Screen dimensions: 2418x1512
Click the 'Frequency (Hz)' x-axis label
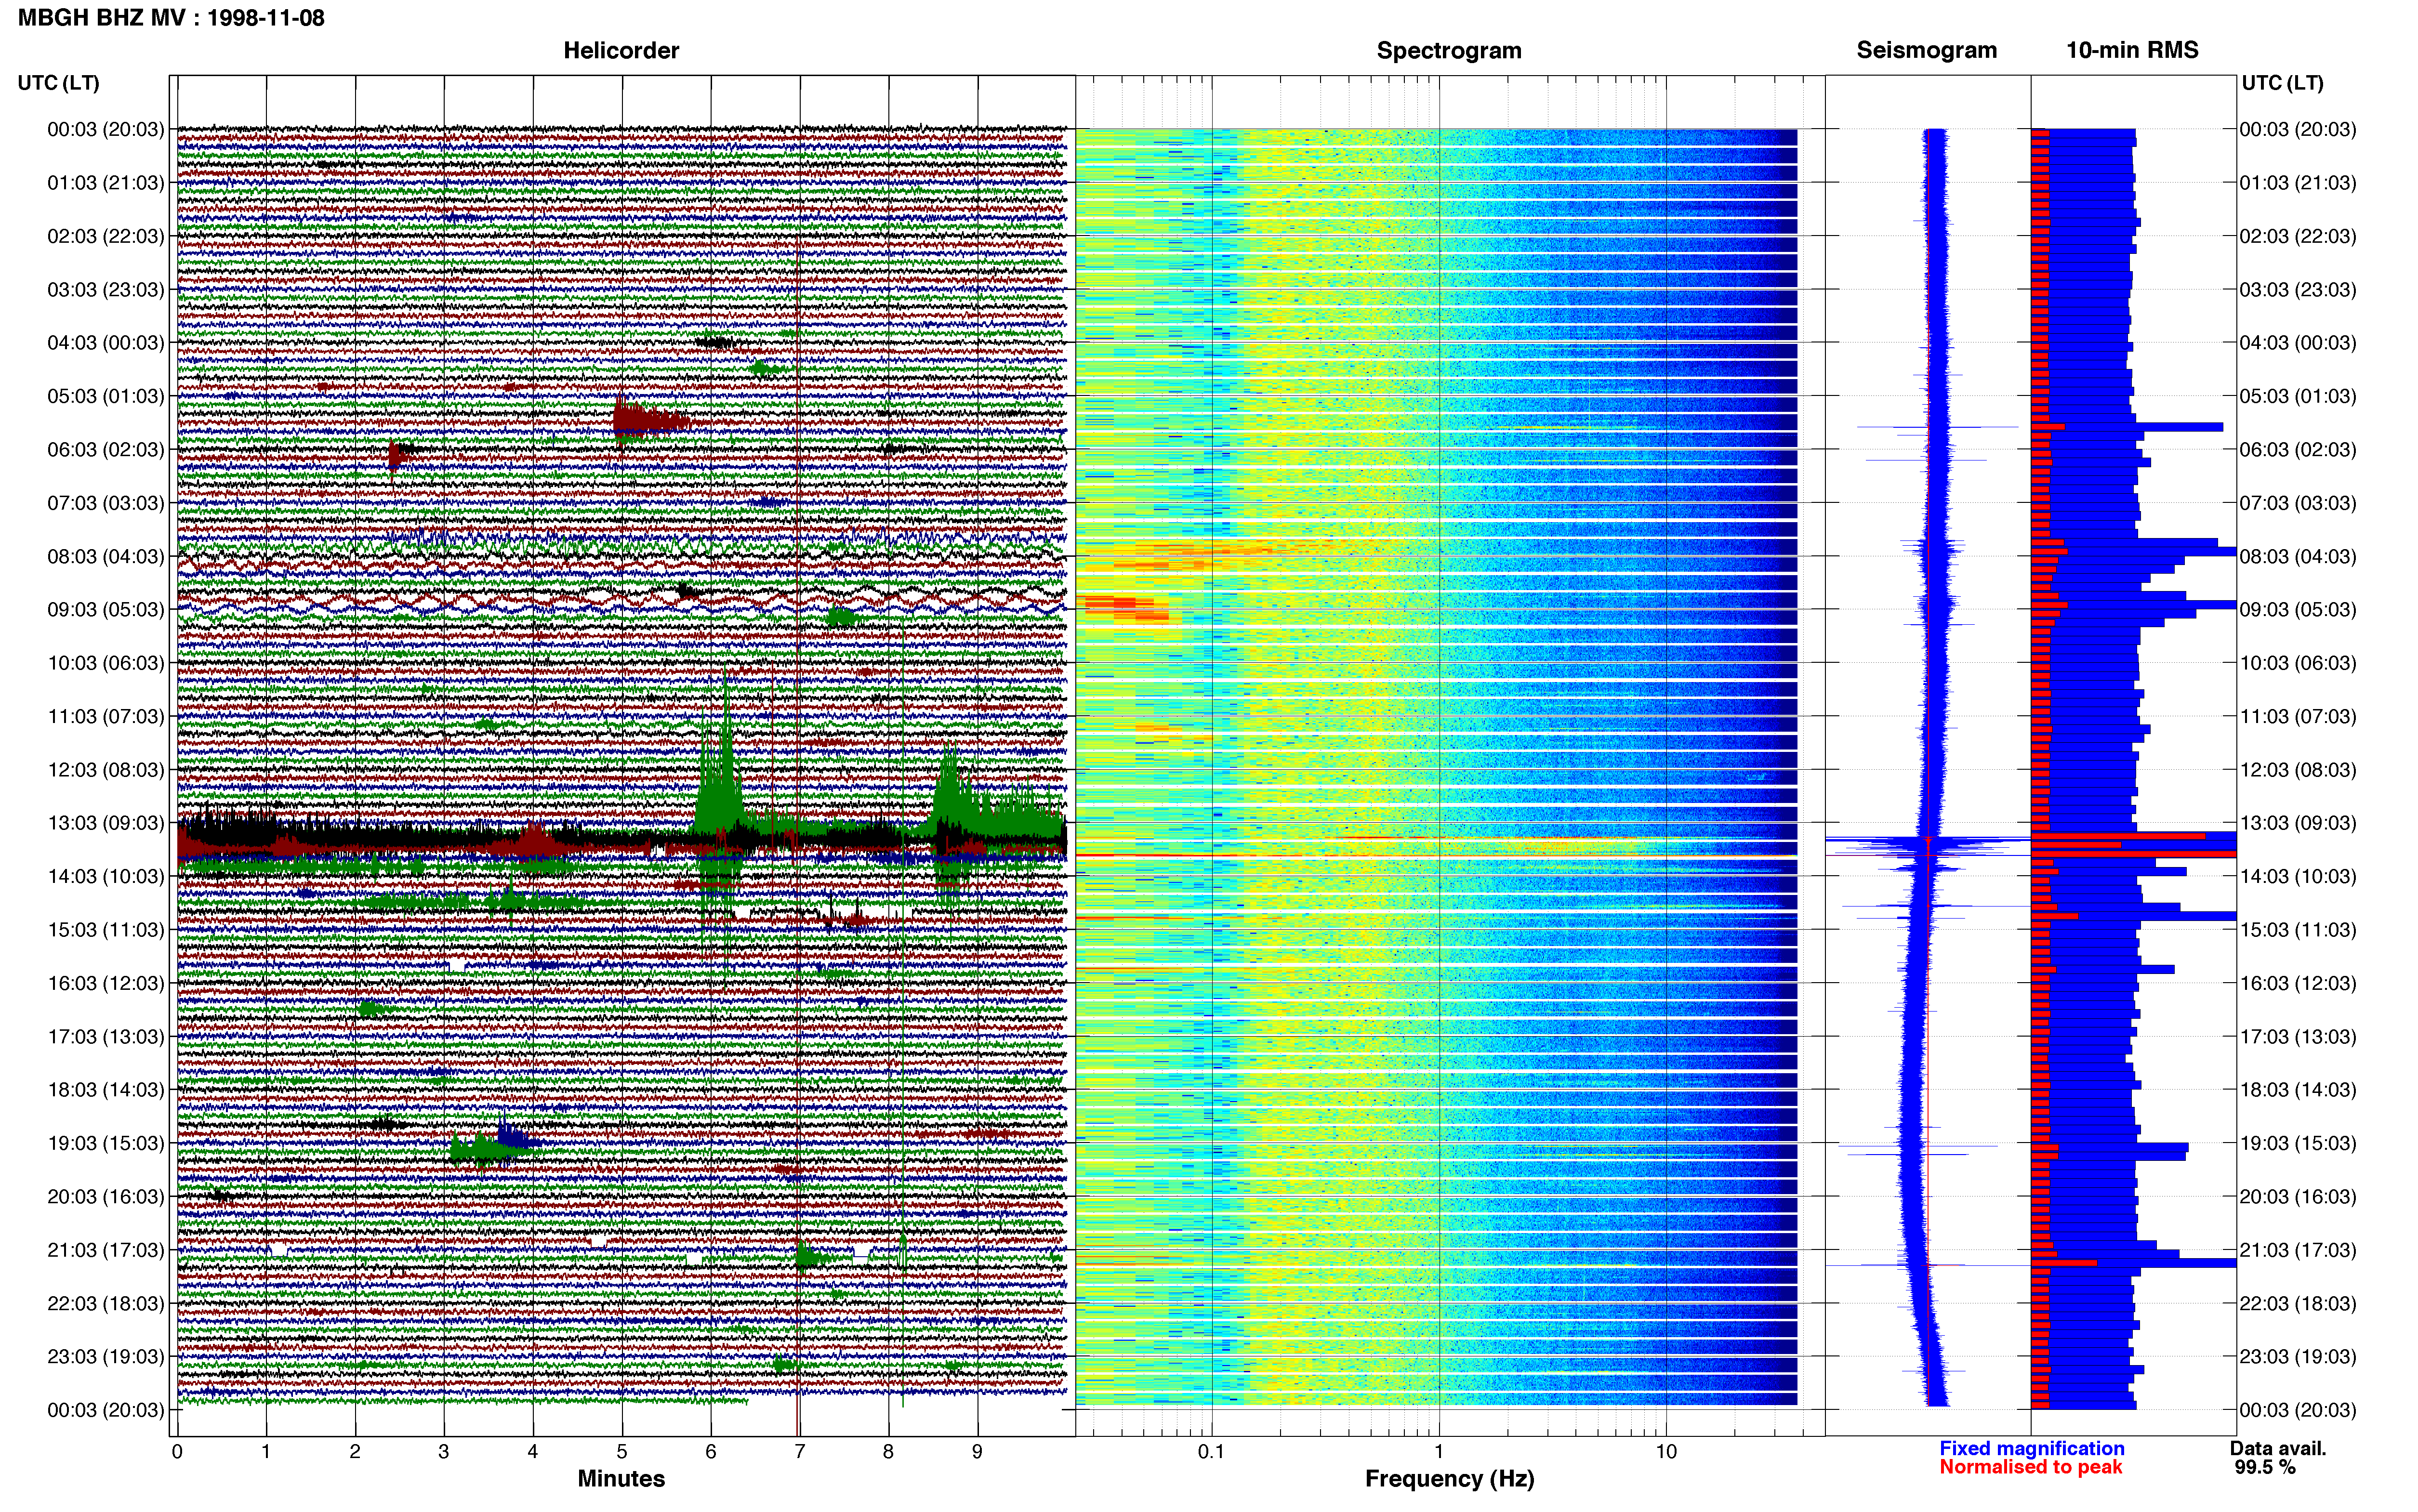pos(1449,1479)
